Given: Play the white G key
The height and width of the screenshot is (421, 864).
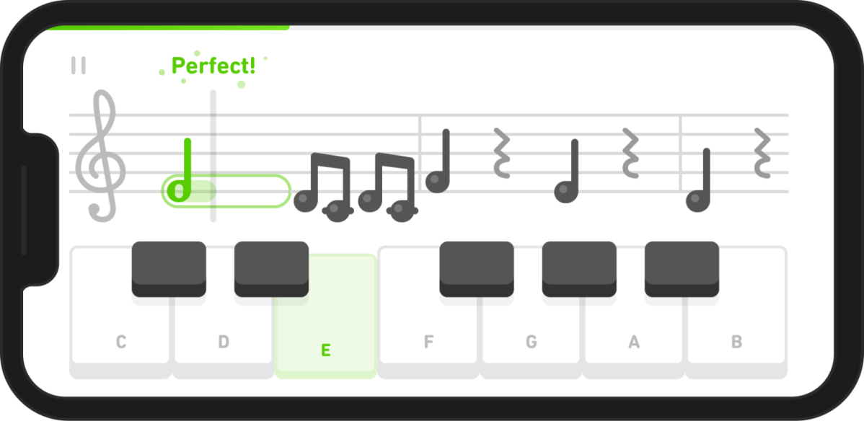Looking at the screenshot, I should click(x=531, y=331).
